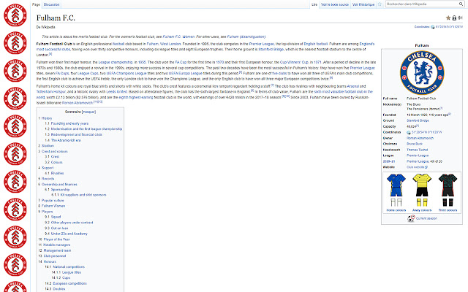Click the featured article star icon
The height and width of the screenshot is (292, 468).
tap(448, 18)
